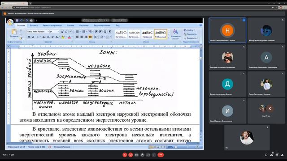Click the Sort icon in the paragraph group
The height and width of the screenshot is (161, 287).
pyautogui.click(x=105, y=32)
